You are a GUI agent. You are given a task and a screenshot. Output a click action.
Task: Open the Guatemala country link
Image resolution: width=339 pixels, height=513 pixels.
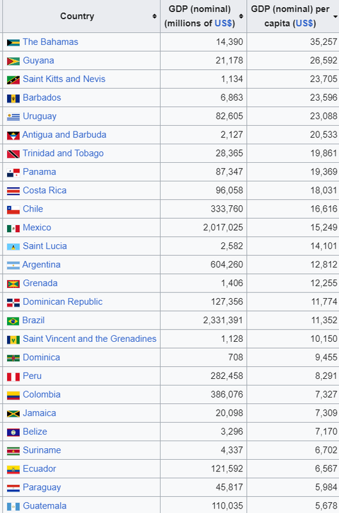coord(45,506)
